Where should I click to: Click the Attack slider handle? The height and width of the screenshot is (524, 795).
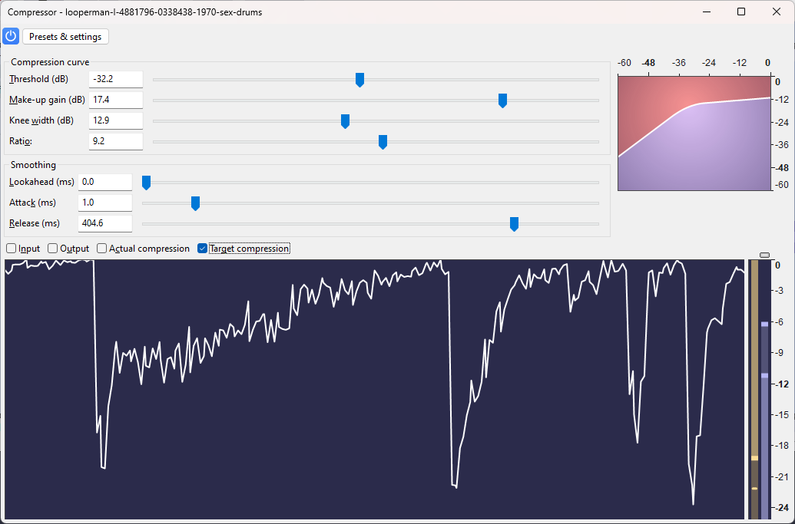pyautogui.click(x=195, y=203)
